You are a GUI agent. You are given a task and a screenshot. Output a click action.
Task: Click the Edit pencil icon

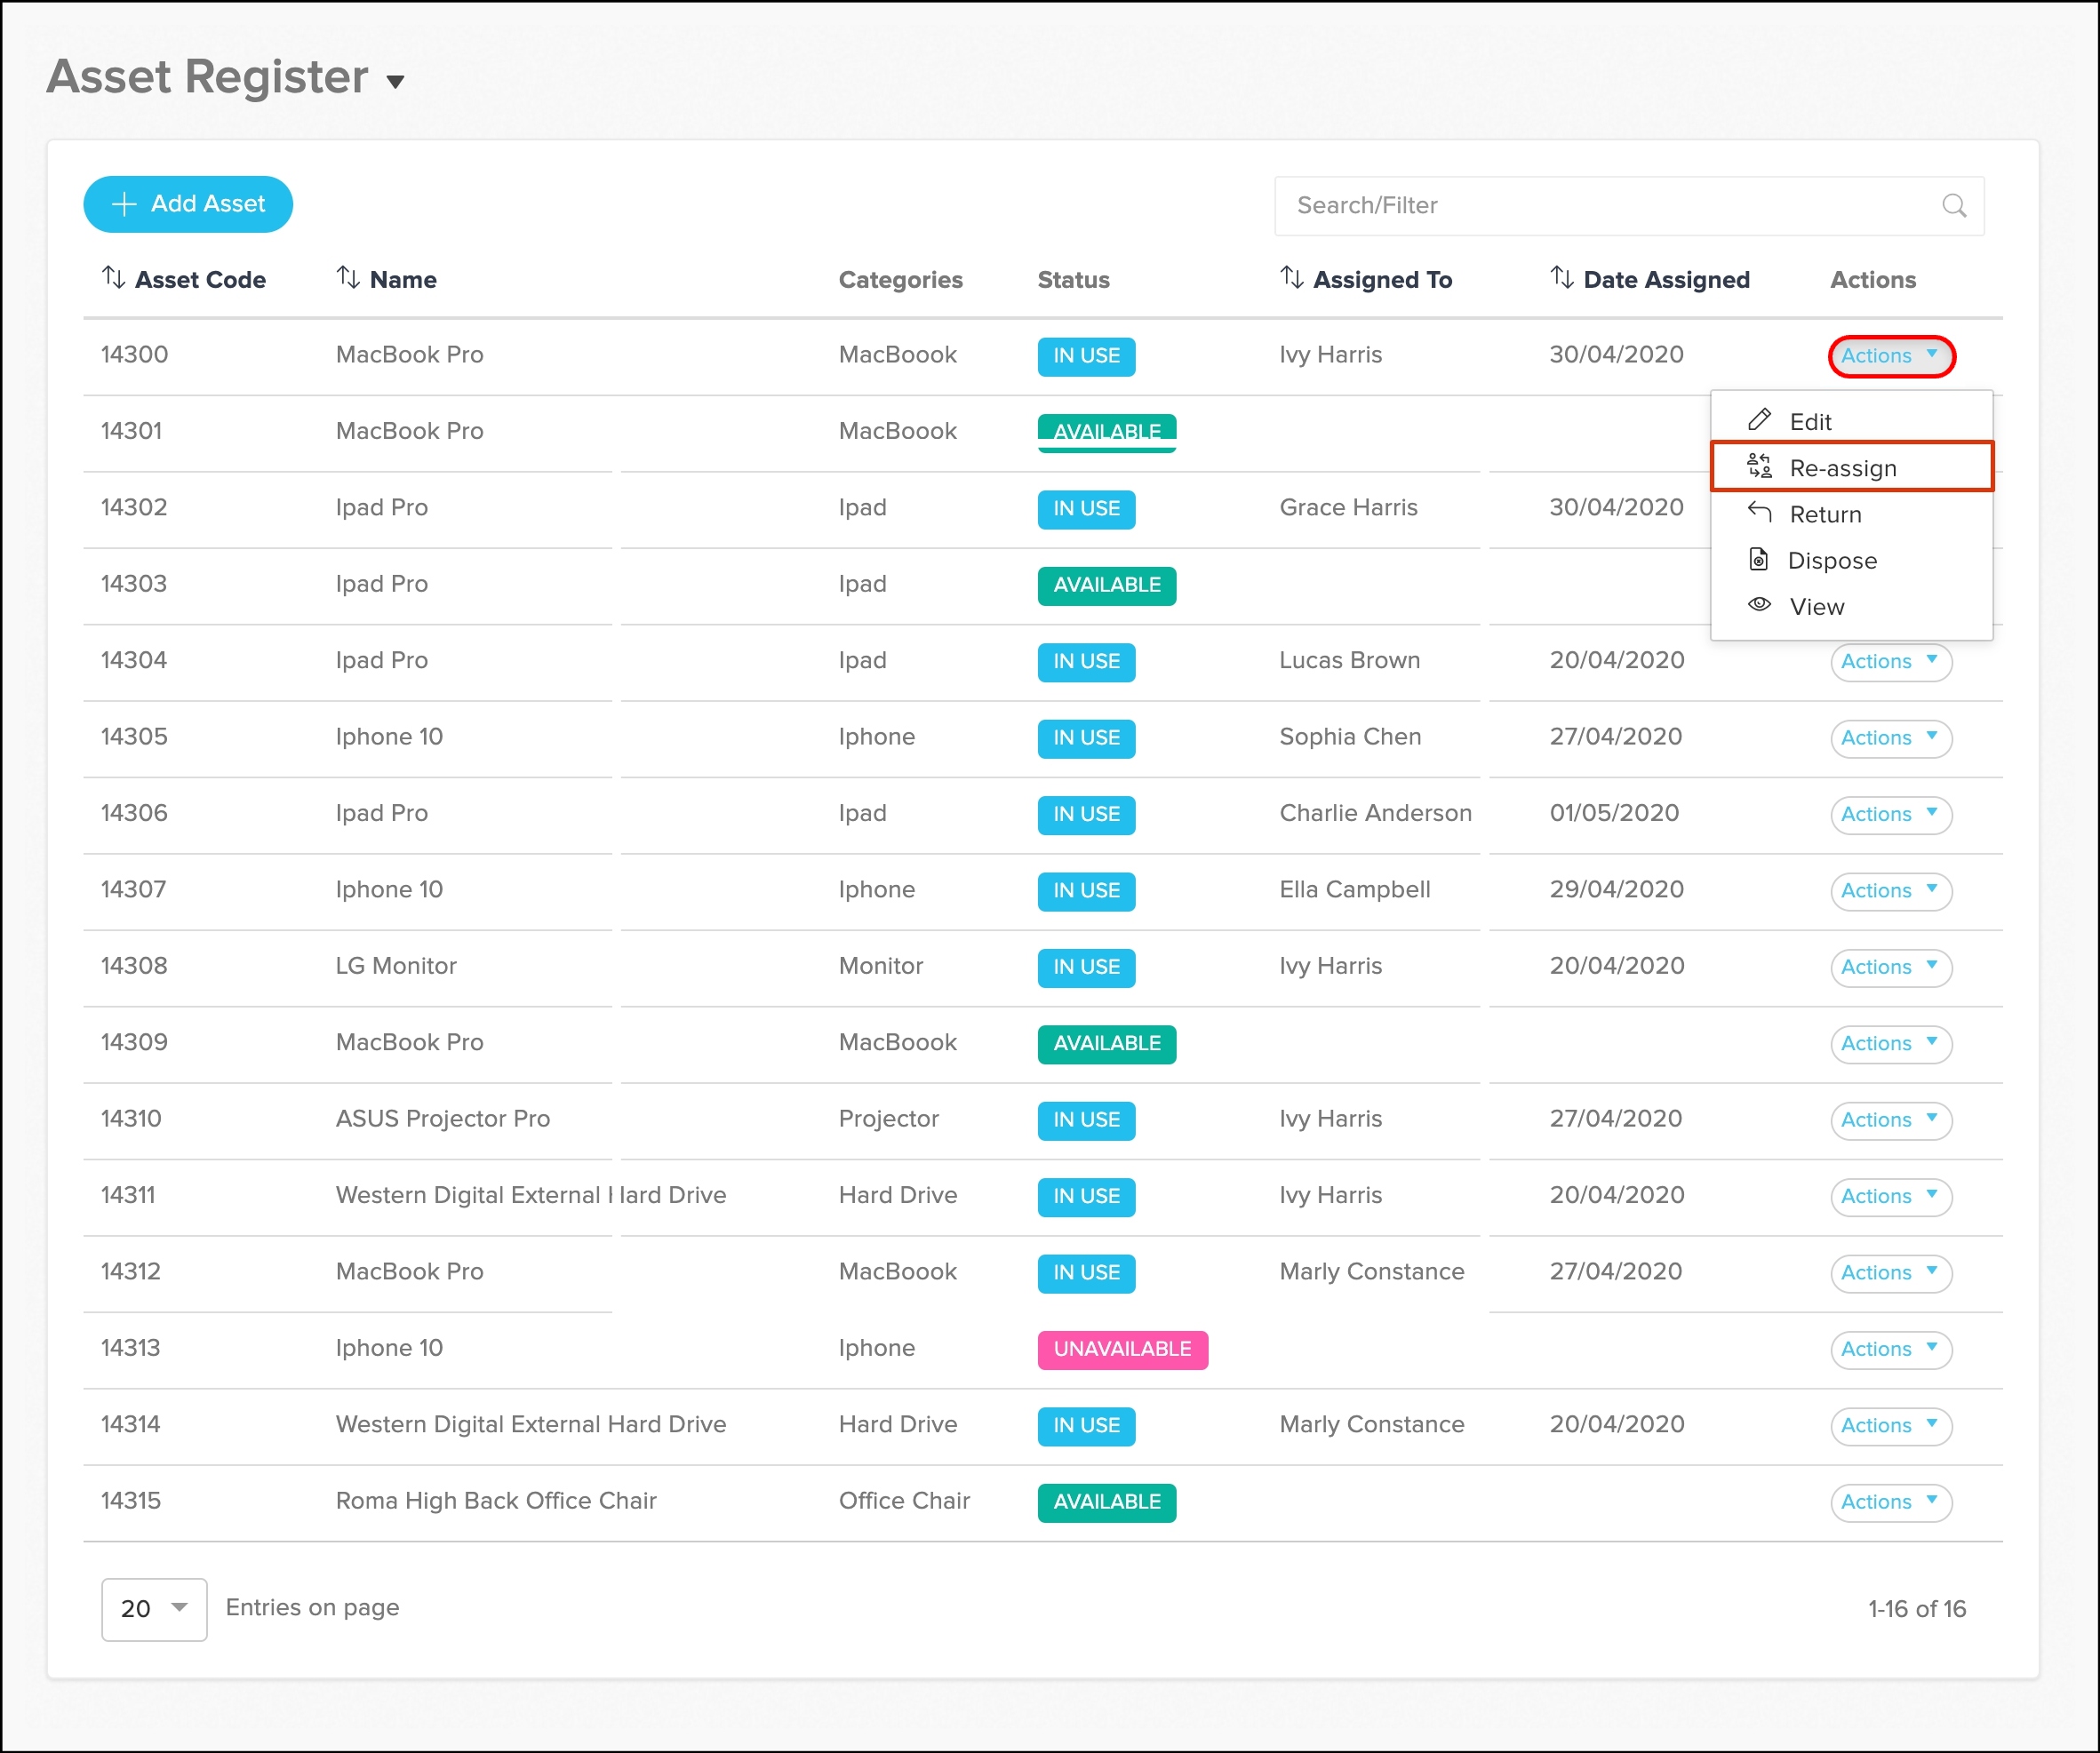point(1759,420)
